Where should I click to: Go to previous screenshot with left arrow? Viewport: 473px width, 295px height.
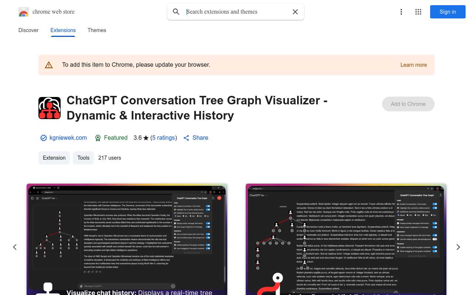click(x=15, y=247)
